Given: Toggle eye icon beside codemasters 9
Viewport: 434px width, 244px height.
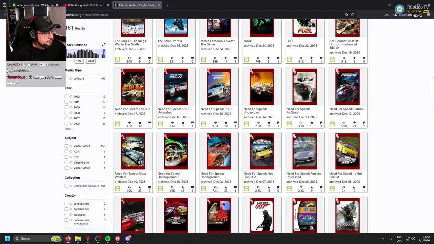Looking at the screenshot, I should 71,204.
